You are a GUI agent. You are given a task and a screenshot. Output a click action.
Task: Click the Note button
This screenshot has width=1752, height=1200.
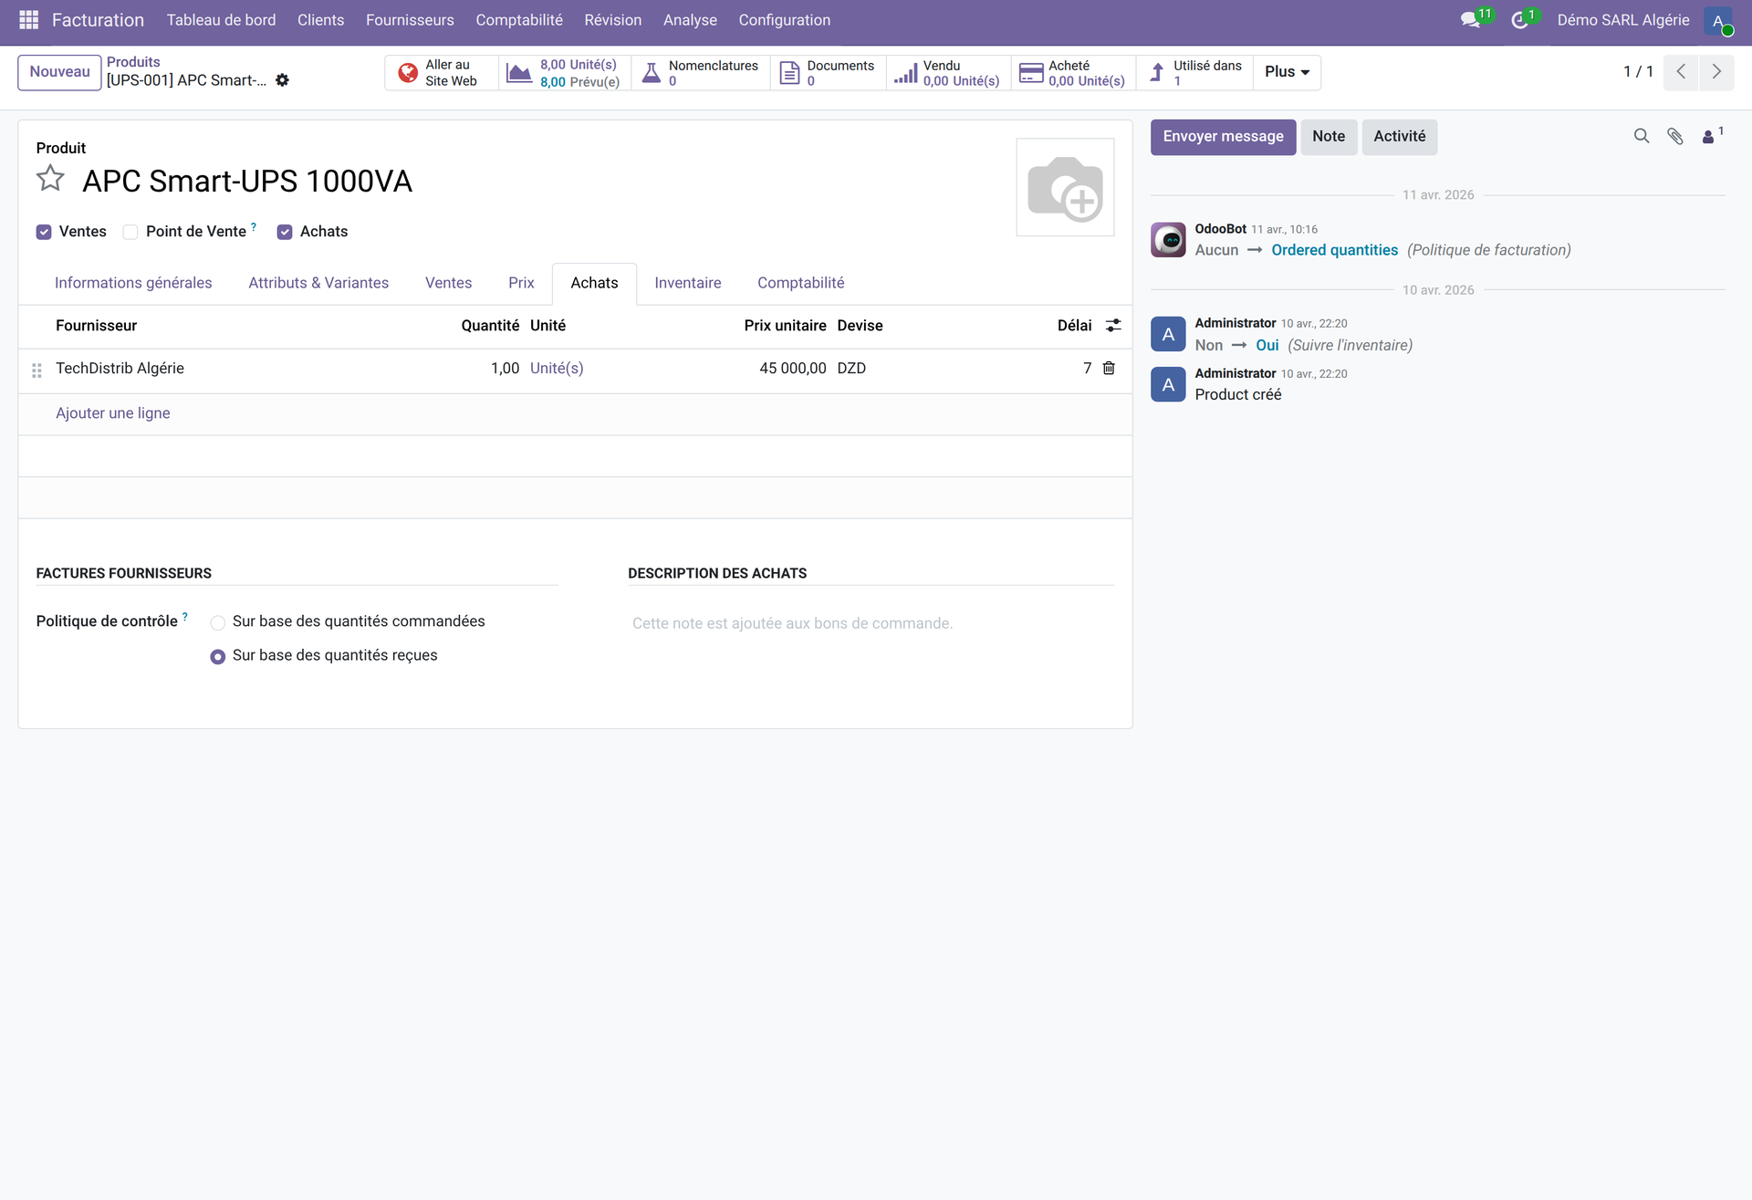pos(1329,137)
